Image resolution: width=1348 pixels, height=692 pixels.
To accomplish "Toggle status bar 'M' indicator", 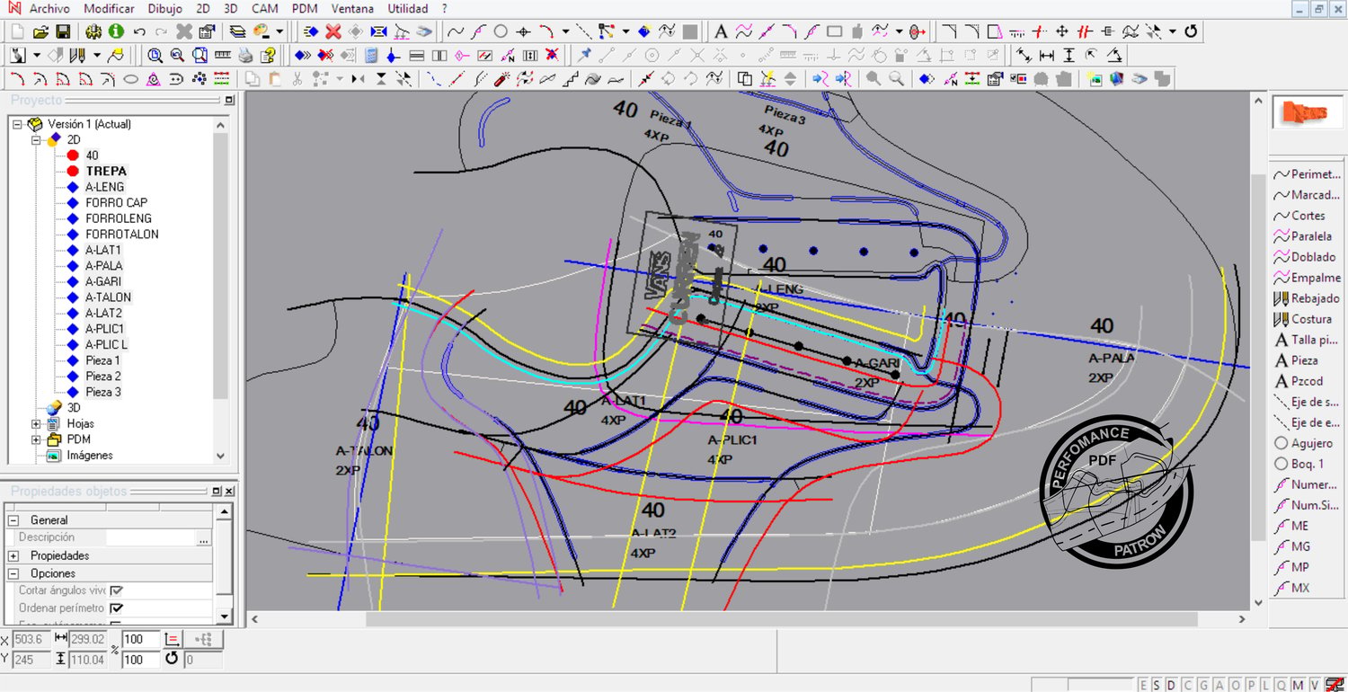I will (x=1296, y=685).
